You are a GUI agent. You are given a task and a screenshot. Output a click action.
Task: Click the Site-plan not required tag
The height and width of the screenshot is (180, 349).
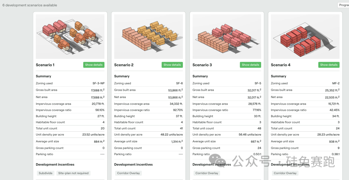pos(73,173)
